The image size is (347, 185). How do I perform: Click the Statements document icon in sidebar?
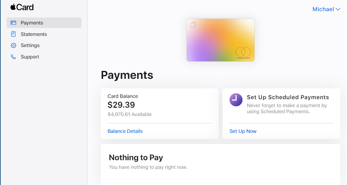[x=13, y=34]
